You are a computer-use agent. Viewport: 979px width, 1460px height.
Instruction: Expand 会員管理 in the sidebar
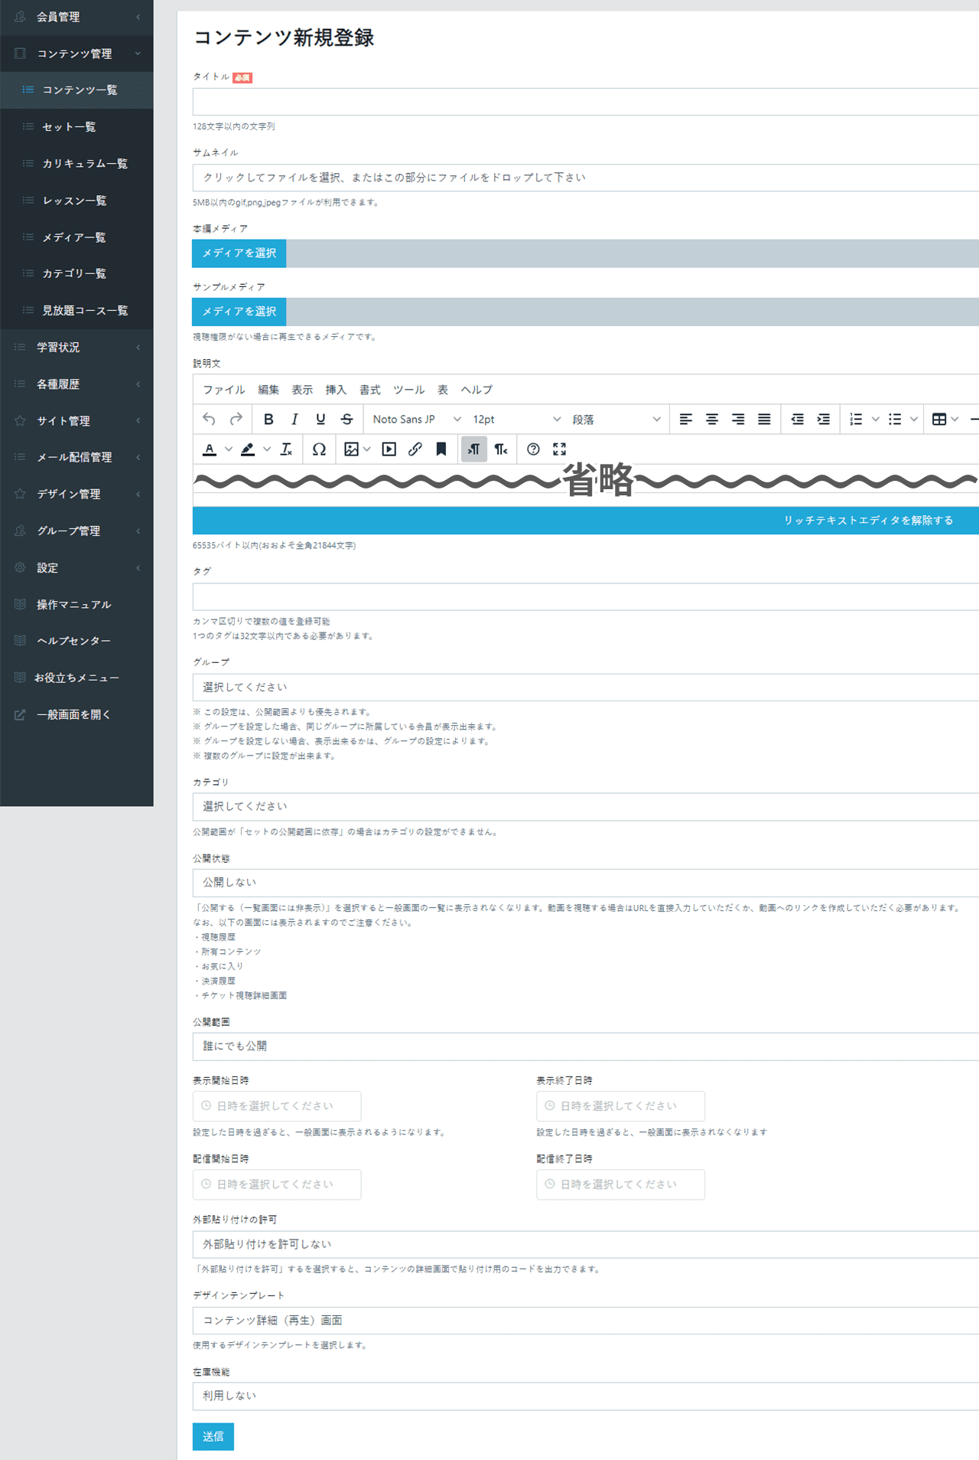(x=76, y=17)
